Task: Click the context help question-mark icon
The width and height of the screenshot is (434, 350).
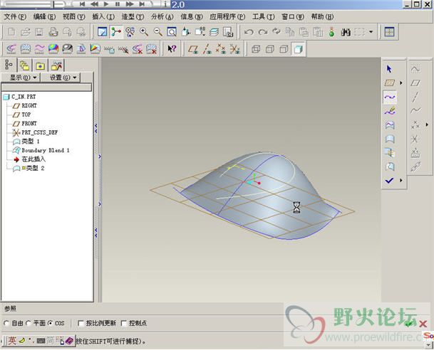Action: pos(171,49)
